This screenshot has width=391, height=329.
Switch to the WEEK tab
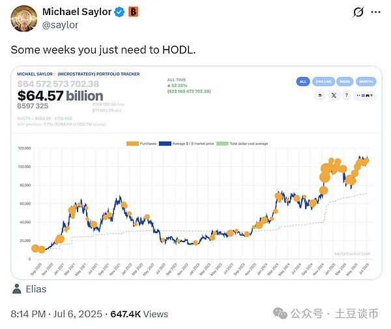point(344,82)
